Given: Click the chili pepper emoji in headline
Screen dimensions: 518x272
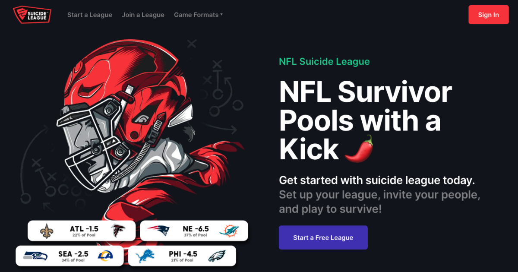Looking at the screenshot, I should [358, 149].
